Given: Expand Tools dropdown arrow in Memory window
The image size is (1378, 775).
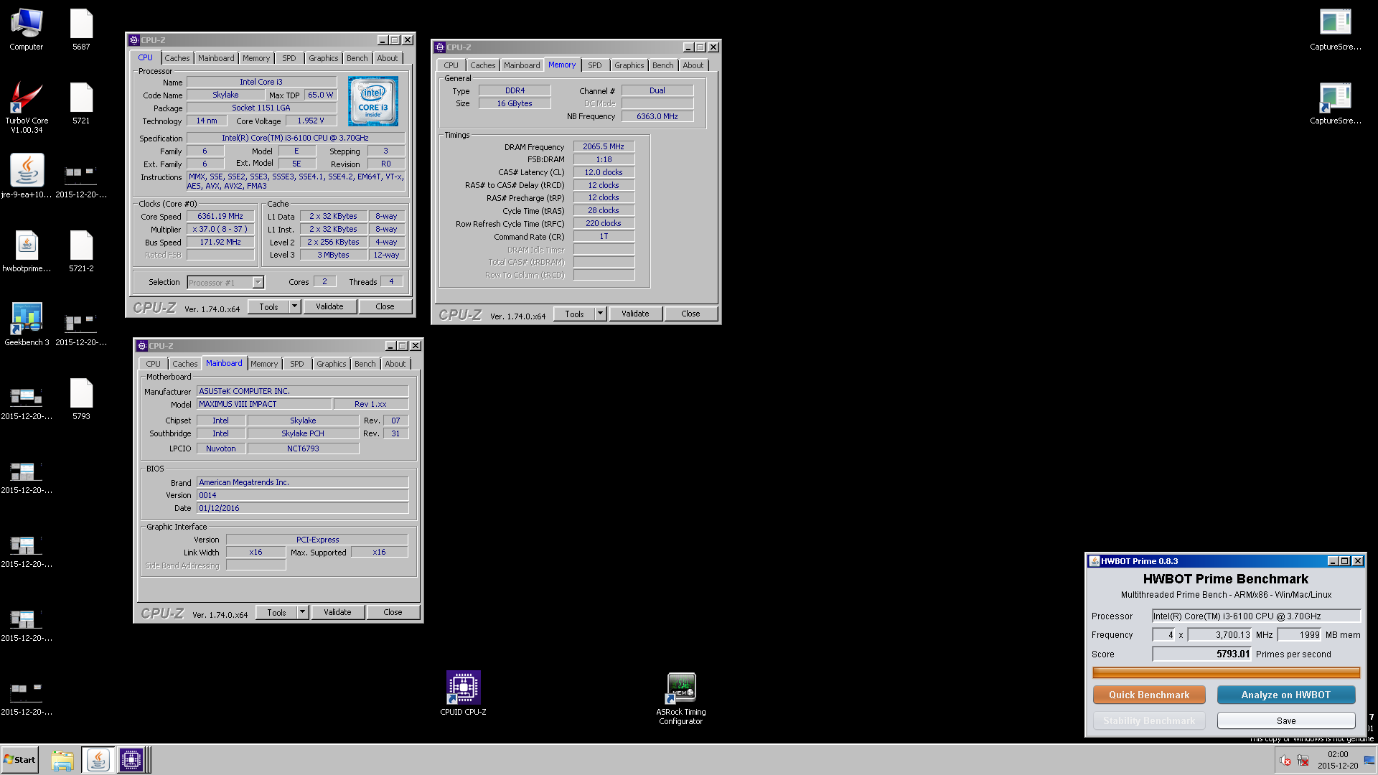Looking at the screenshot, I should pyautogui.click(x=600, y=314).
